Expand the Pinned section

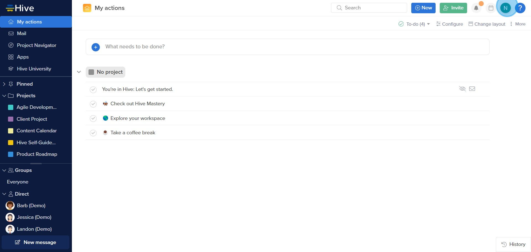[x=4, y=84]
